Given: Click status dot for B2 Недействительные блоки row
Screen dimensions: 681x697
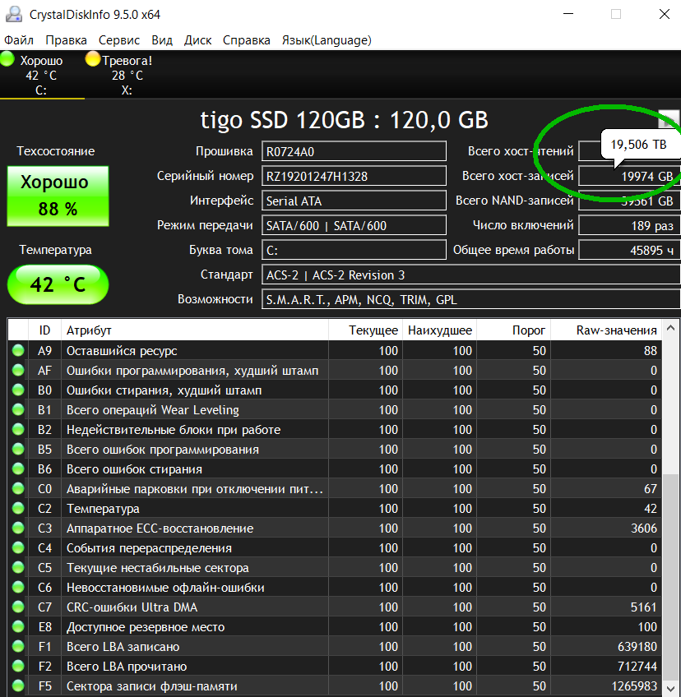Looking at the screenshot, I should [18, 429].
